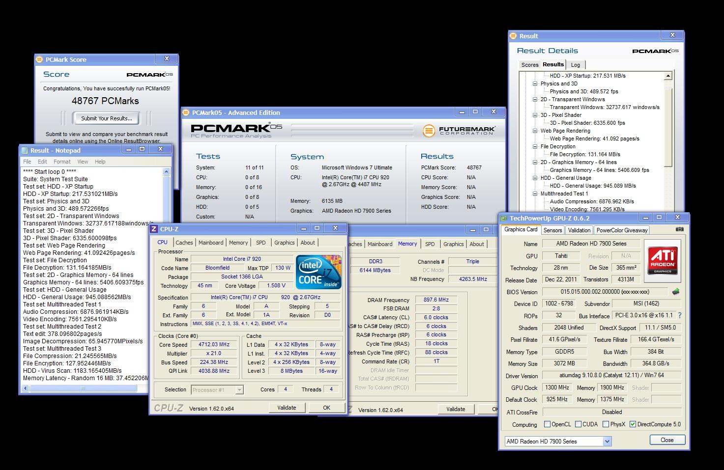Open the Log tab in Result Details
This screenshot has width=724, height=470.
coord(576,65)
